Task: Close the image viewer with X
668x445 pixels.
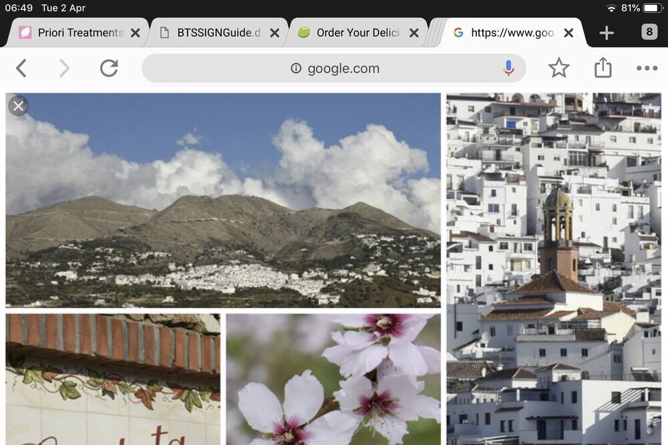Action: [x=18, y=106]
